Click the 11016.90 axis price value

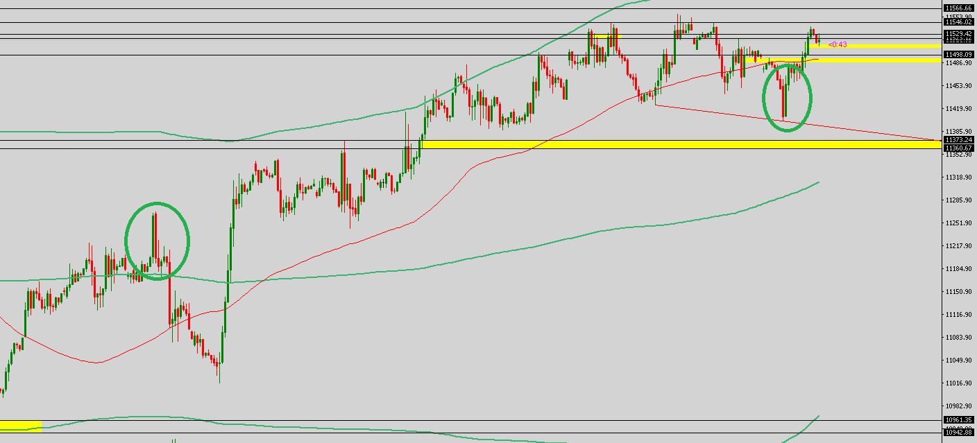[x=958, y=383]
